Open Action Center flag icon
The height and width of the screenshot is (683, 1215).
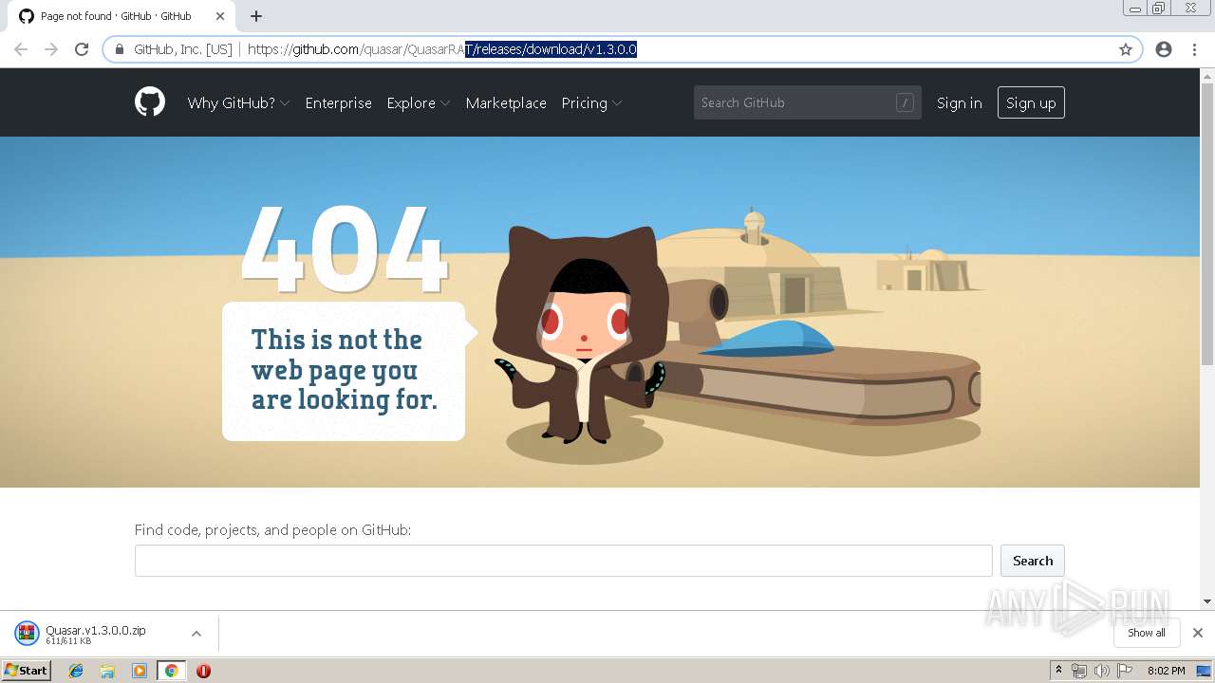[x=1125, y=671]
